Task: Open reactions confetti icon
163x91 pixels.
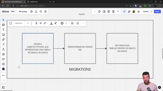Action: tap(129, 12)
